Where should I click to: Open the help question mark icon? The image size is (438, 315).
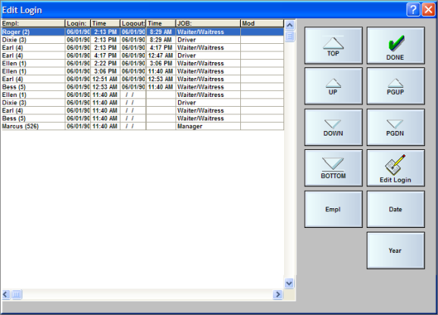[x=413, y=10]
